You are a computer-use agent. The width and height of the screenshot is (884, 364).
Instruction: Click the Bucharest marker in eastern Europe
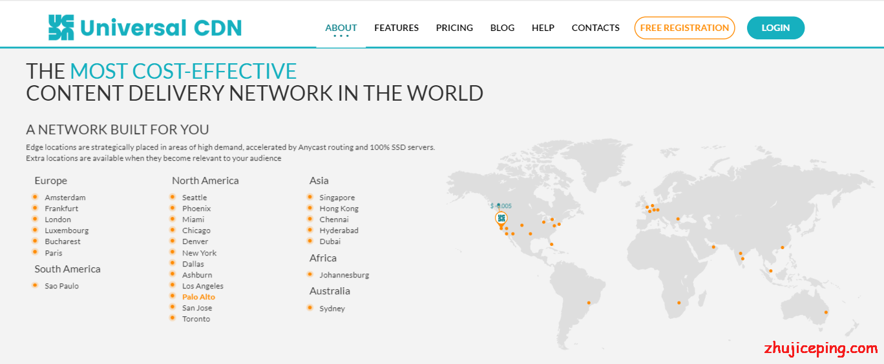[x=678, y=219]
